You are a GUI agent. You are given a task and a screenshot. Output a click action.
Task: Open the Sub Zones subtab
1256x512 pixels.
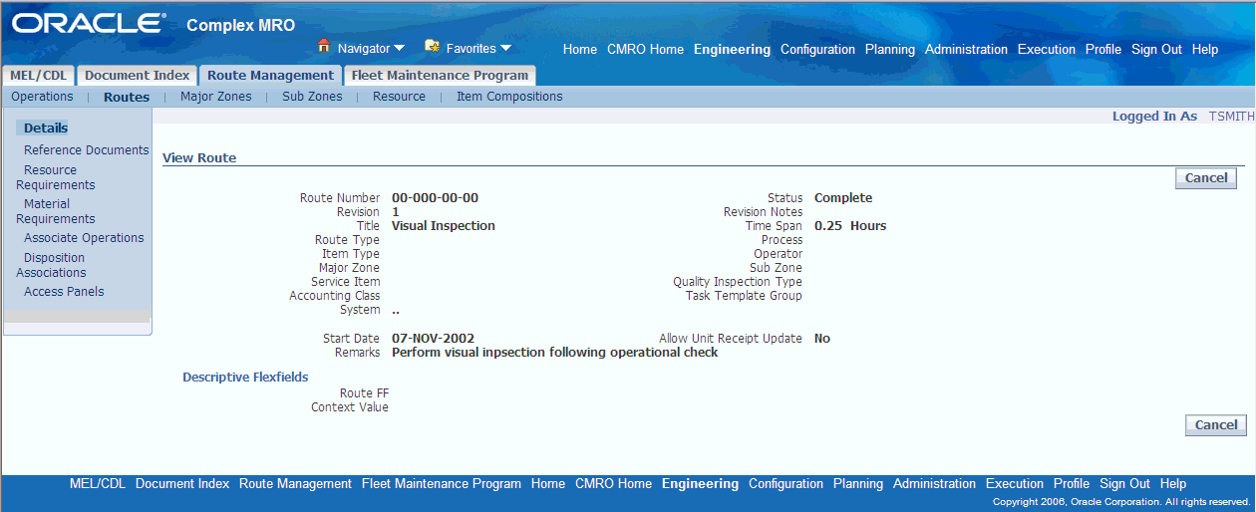[312, 97]
